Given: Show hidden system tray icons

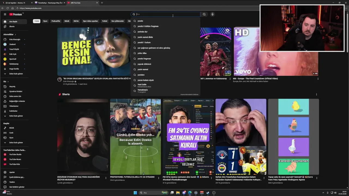Looking at the screenshot, I should (323, 193).
